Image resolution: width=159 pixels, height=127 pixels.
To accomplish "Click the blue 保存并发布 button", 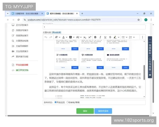I will 103,111.
